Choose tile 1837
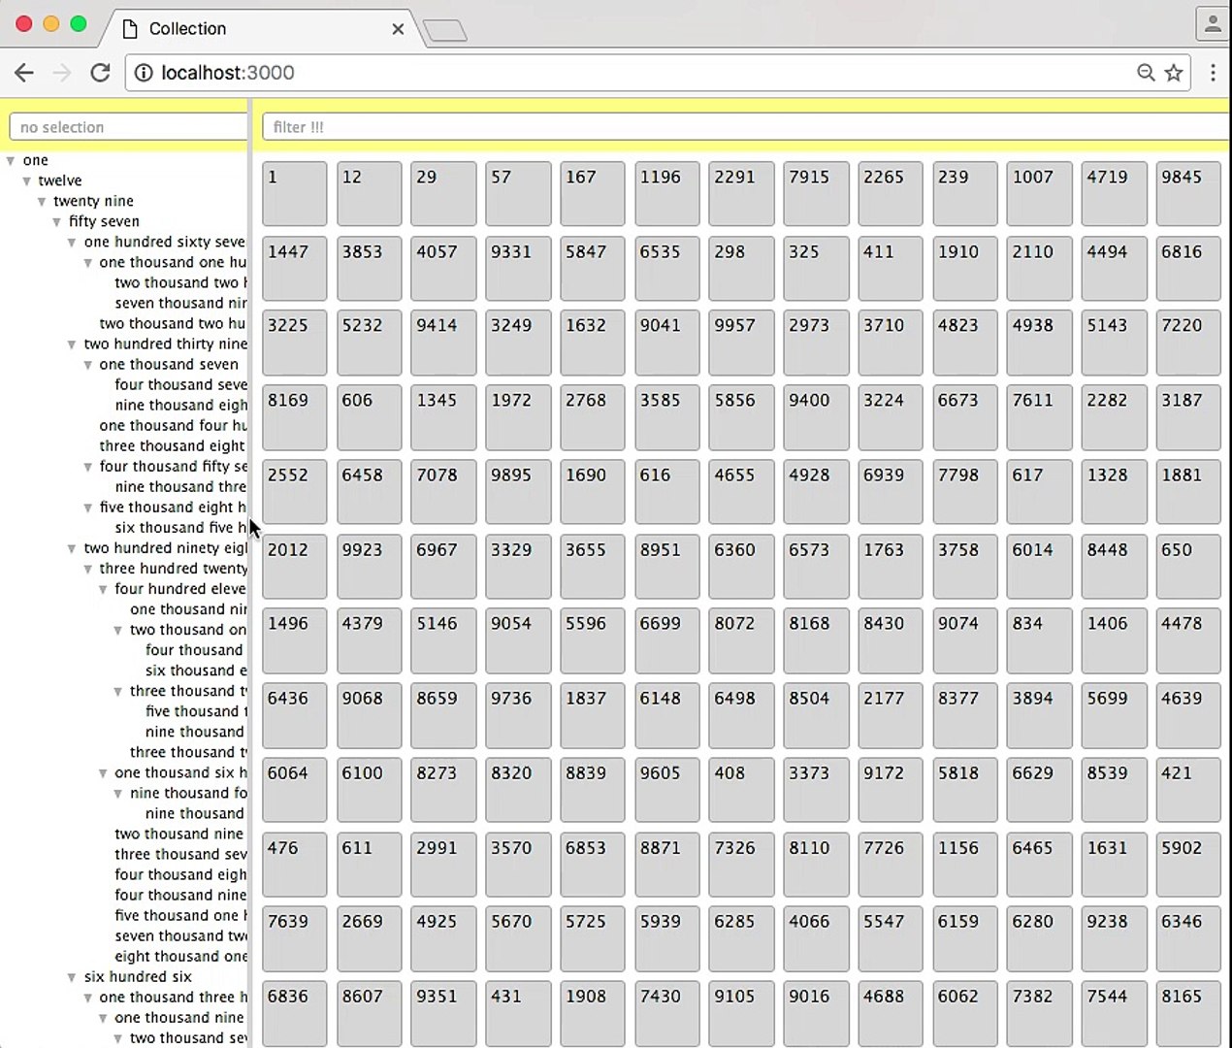 tap(593, 715)
